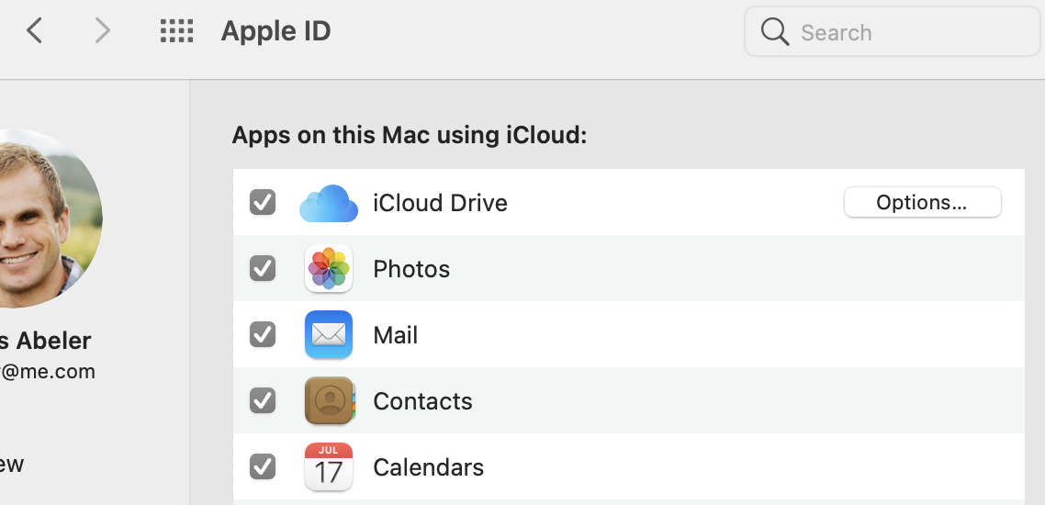Open iCloud Drive Options button
1045x505 pixels.
click(x=922, y=203)
